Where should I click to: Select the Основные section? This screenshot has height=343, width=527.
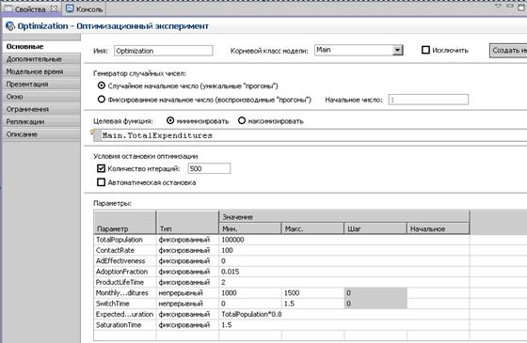pyautogui.click(x=41, y=47)
